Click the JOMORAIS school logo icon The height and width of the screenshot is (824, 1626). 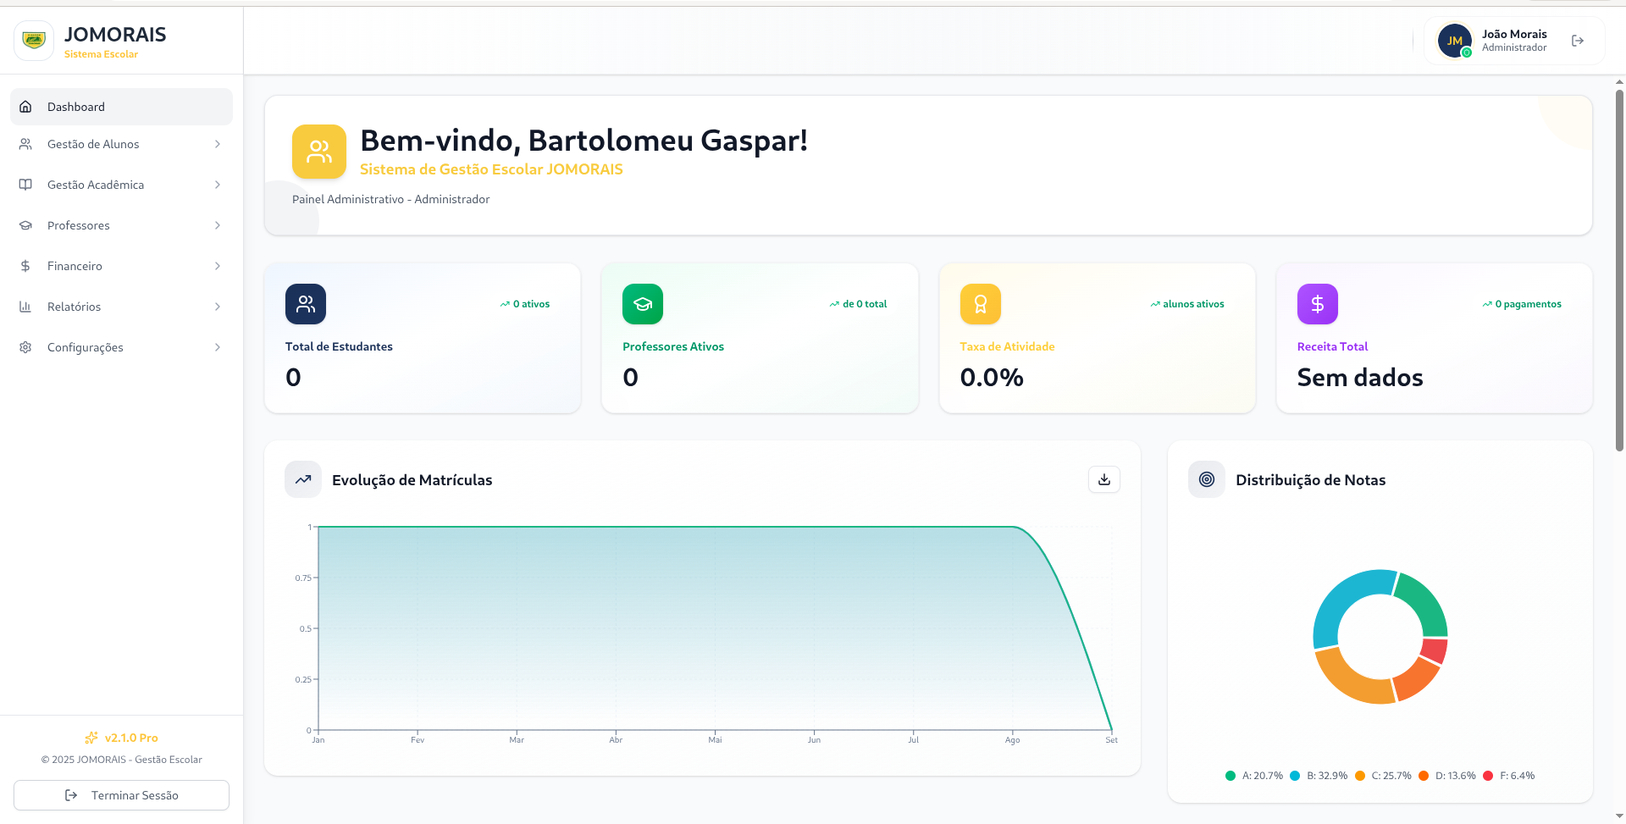click(34, 41)
